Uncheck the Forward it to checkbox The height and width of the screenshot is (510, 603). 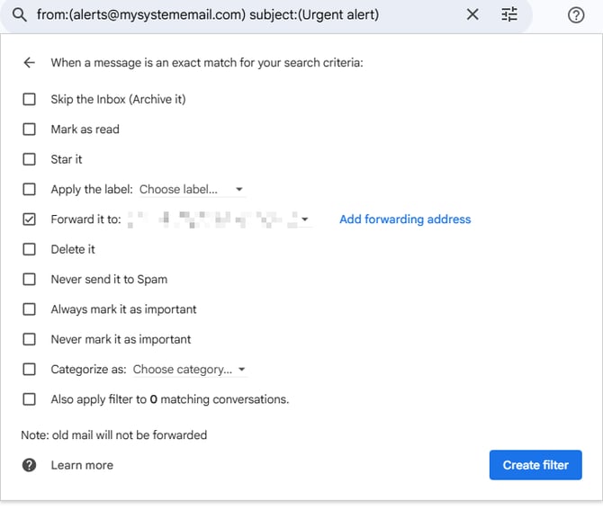pos(30,219)
